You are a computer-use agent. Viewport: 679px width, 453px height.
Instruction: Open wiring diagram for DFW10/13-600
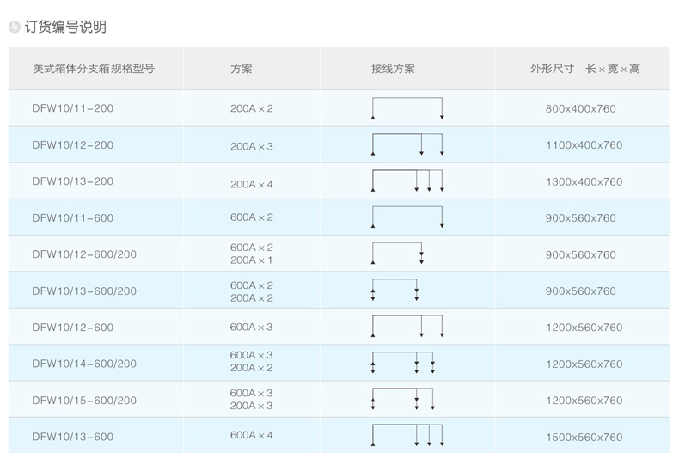[x=407, y=435]
